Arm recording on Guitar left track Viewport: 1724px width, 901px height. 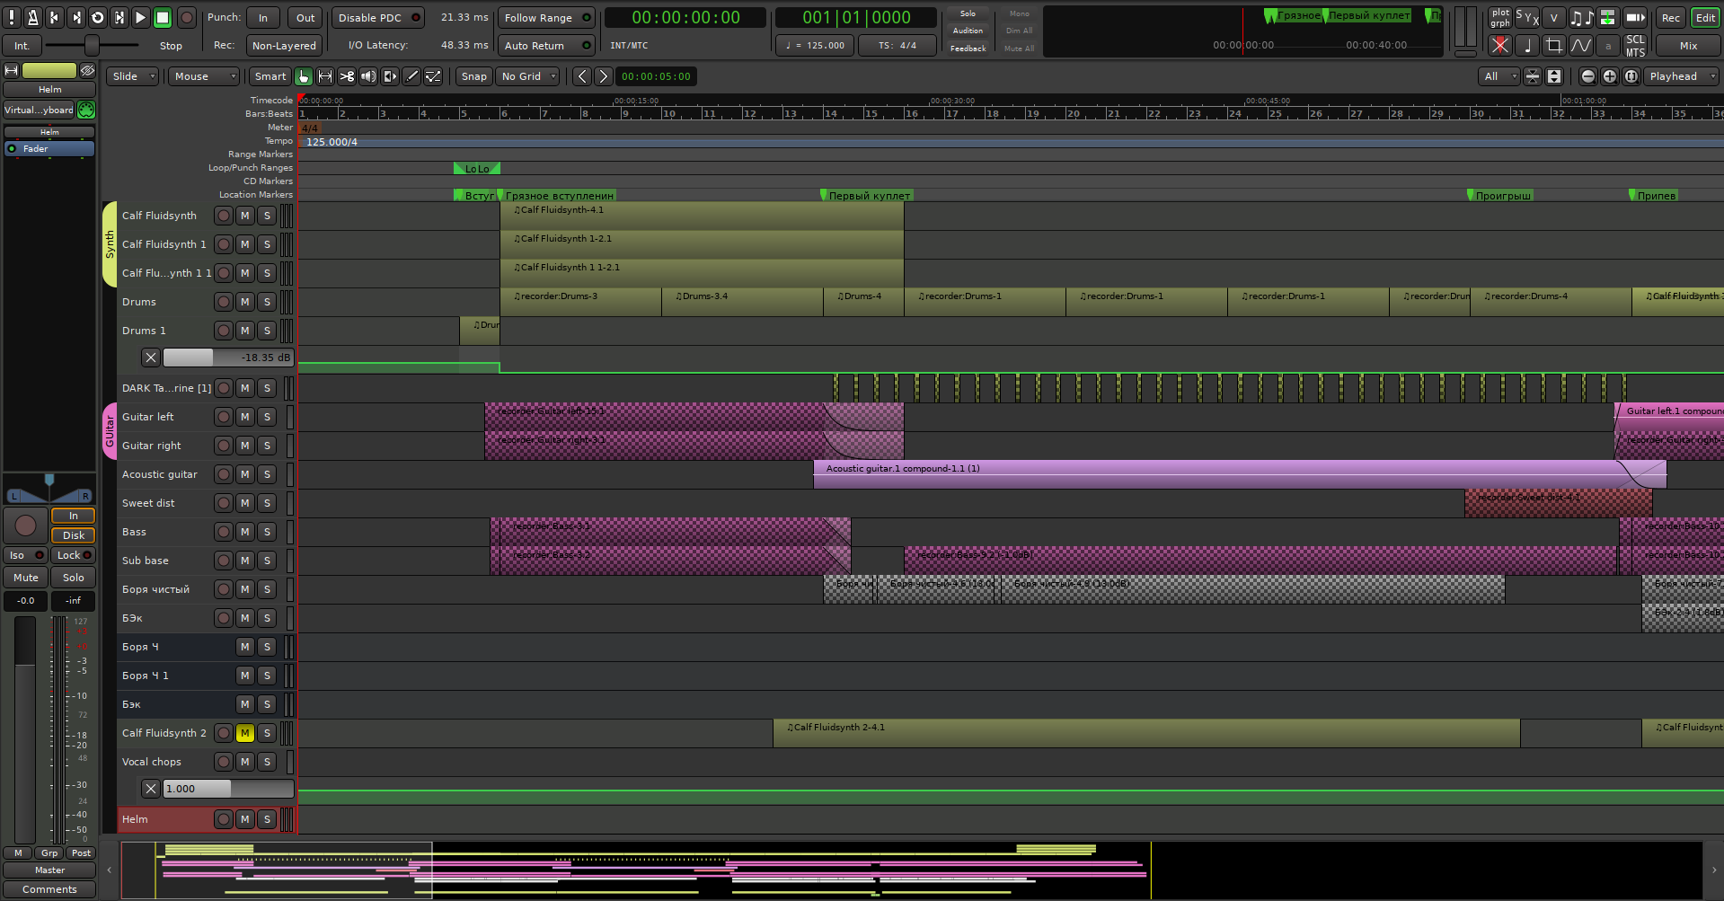pos(224,417)
